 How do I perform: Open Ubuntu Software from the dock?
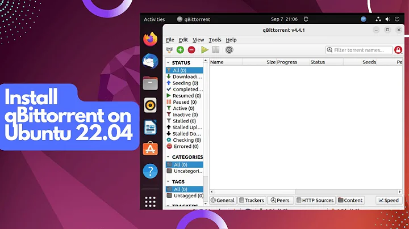(x=150, y=149)
